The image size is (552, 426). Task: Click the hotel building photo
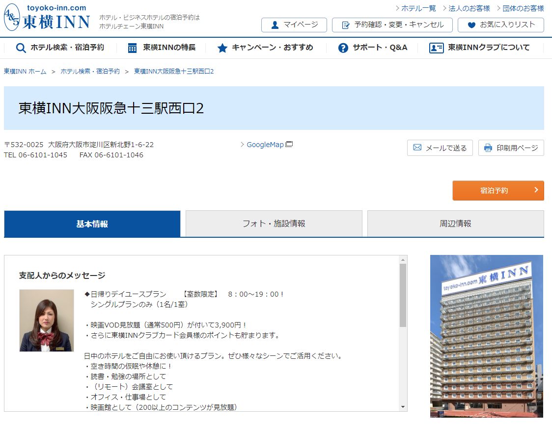[x=486, y=336]
